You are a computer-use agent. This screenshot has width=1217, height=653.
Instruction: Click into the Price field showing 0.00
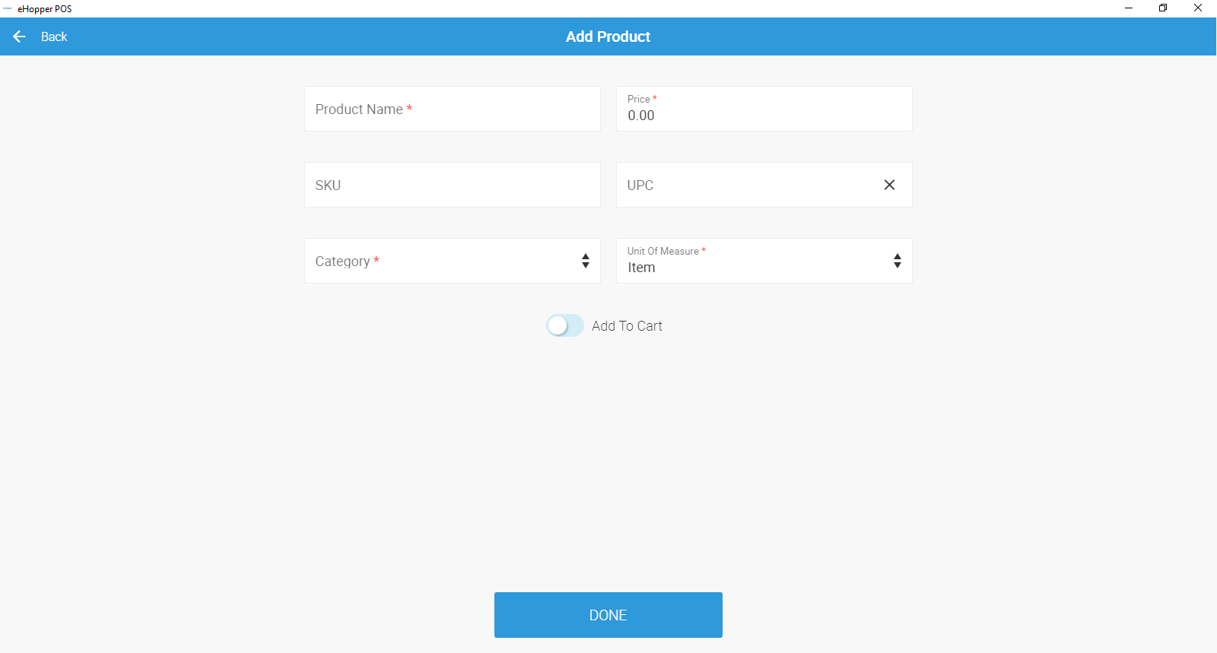coord(764,109)
